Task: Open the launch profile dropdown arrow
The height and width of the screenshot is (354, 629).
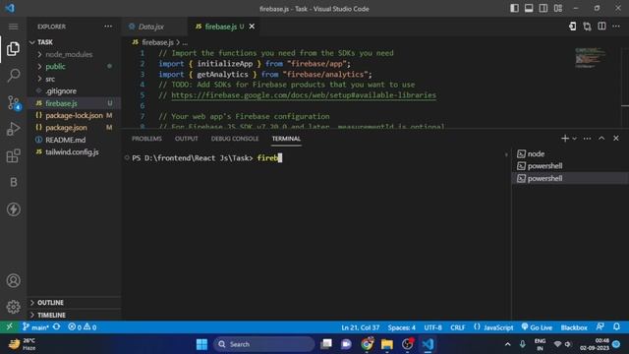Action: [x=574, y=139]
